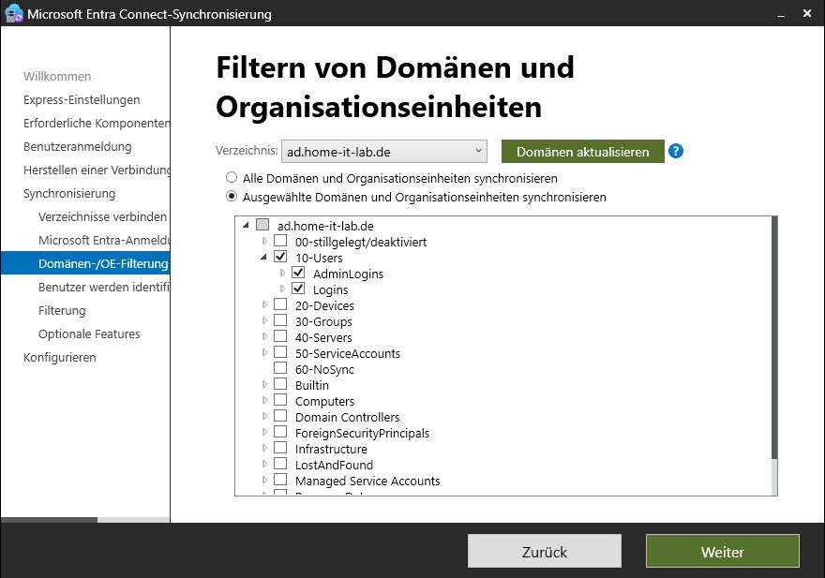Viewport: 825px width, 578px height.
Task: Open the Microsoft Entra-Anmeldung step
Action: coord(104,241)
